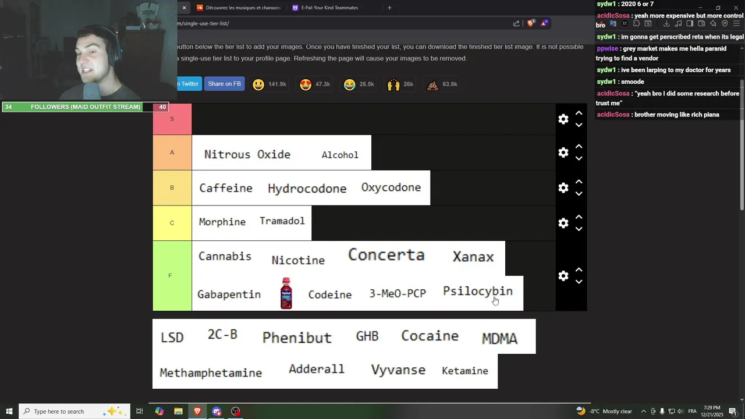Move the F tier row up
This screenshot has height=419, width=745.
579,270
